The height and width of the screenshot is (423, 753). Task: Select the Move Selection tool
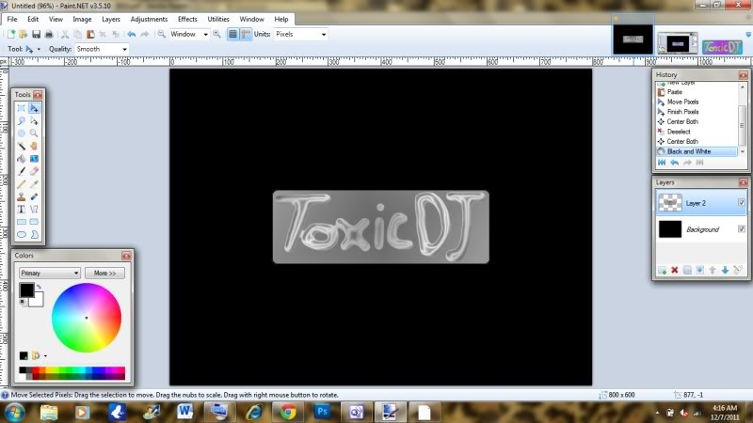click(x=34, y=121)
